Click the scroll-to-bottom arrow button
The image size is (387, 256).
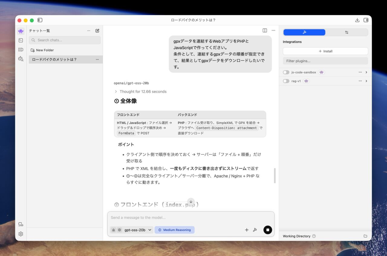pyautogui.click(x=191, y=202)
